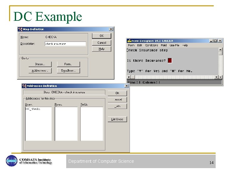Click the 'Department of Computer Science' footer text

tap(101, 161)
